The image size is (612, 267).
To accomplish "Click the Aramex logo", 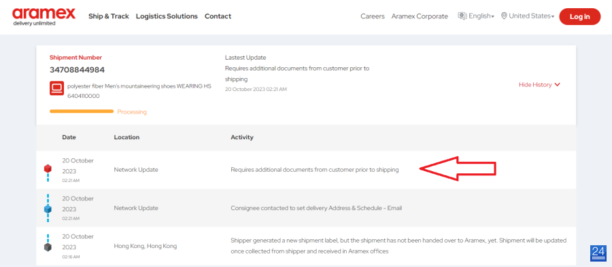I will [x=44, y=16].
